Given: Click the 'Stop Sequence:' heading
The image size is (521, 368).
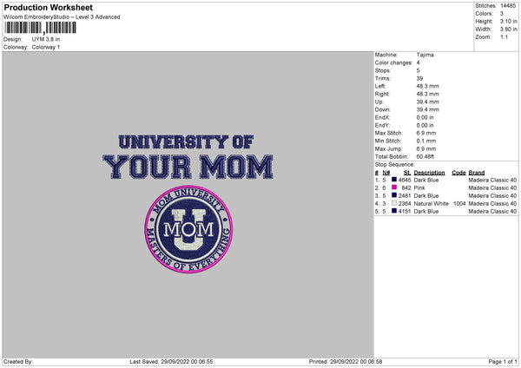Looking at the screenshot, I should coord(395,164).
